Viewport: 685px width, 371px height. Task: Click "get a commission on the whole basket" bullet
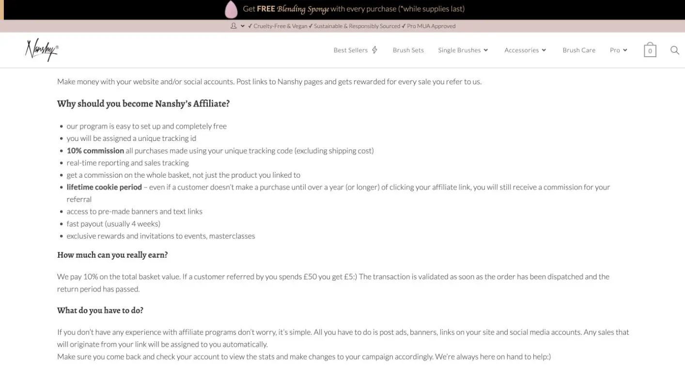tap(184, 175)
